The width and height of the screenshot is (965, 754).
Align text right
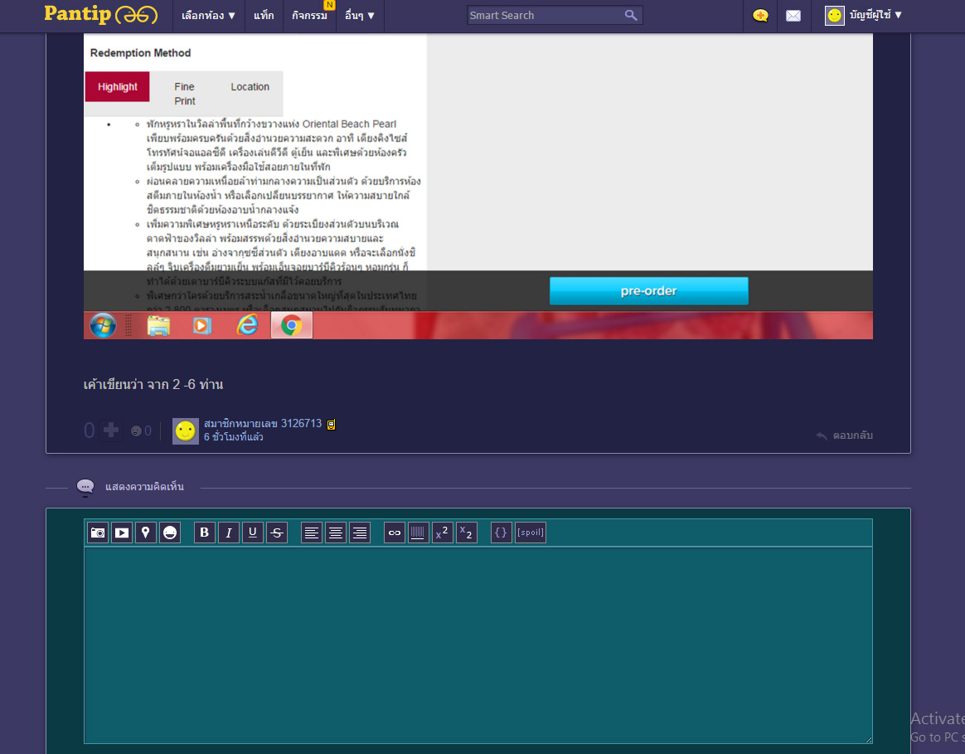tap(360, 533)
